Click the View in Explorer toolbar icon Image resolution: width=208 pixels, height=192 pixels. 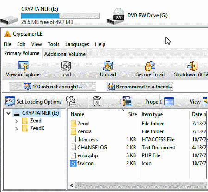click(24, 66)
